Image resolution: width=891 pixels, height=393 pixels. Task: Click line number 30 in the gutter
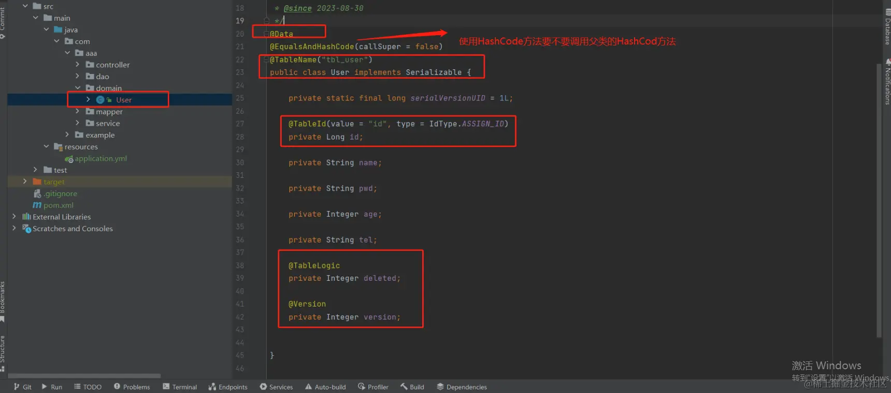(x=240, y=162)
